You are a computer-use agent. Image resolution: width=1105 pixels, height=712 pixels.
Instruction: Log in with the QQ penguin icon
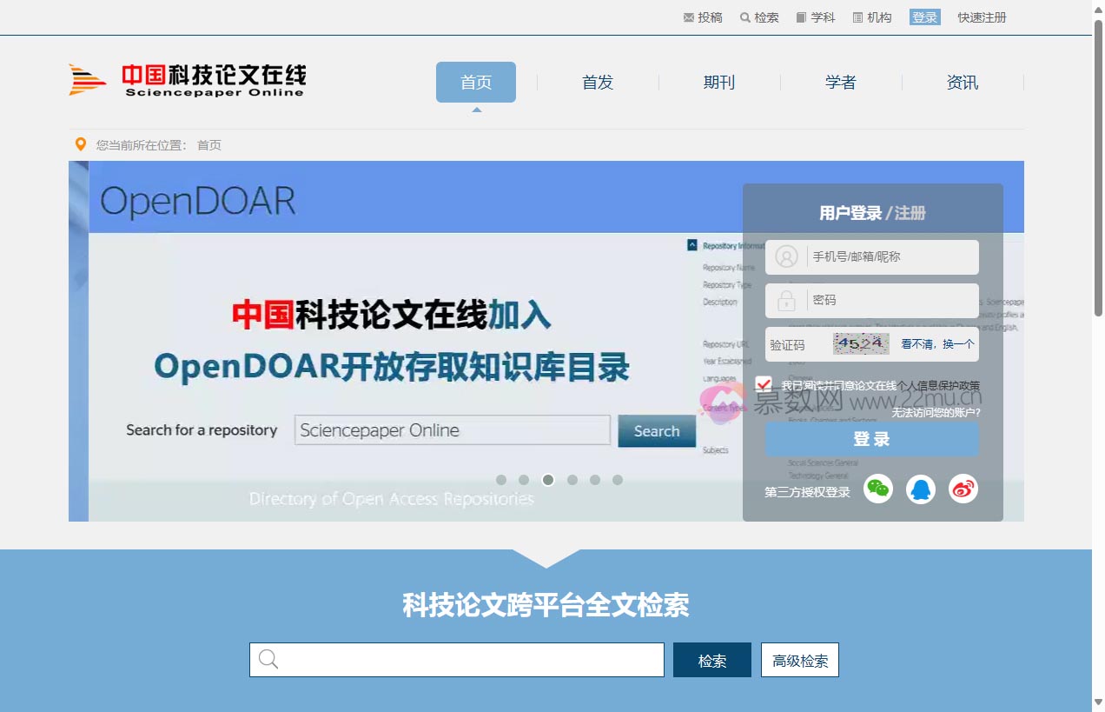pyautogui.click(x=921, y=489)
